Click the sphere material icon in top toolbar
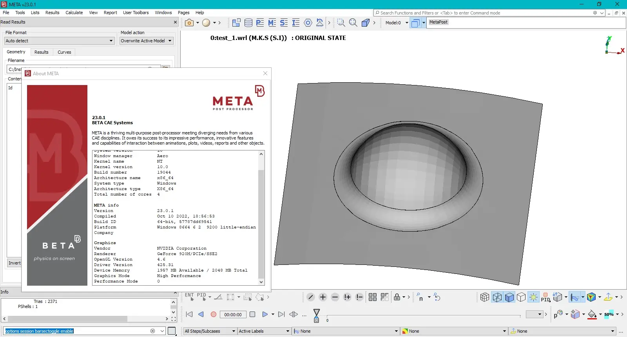Screen dimensions: 627x337 (x=206, y=23)
